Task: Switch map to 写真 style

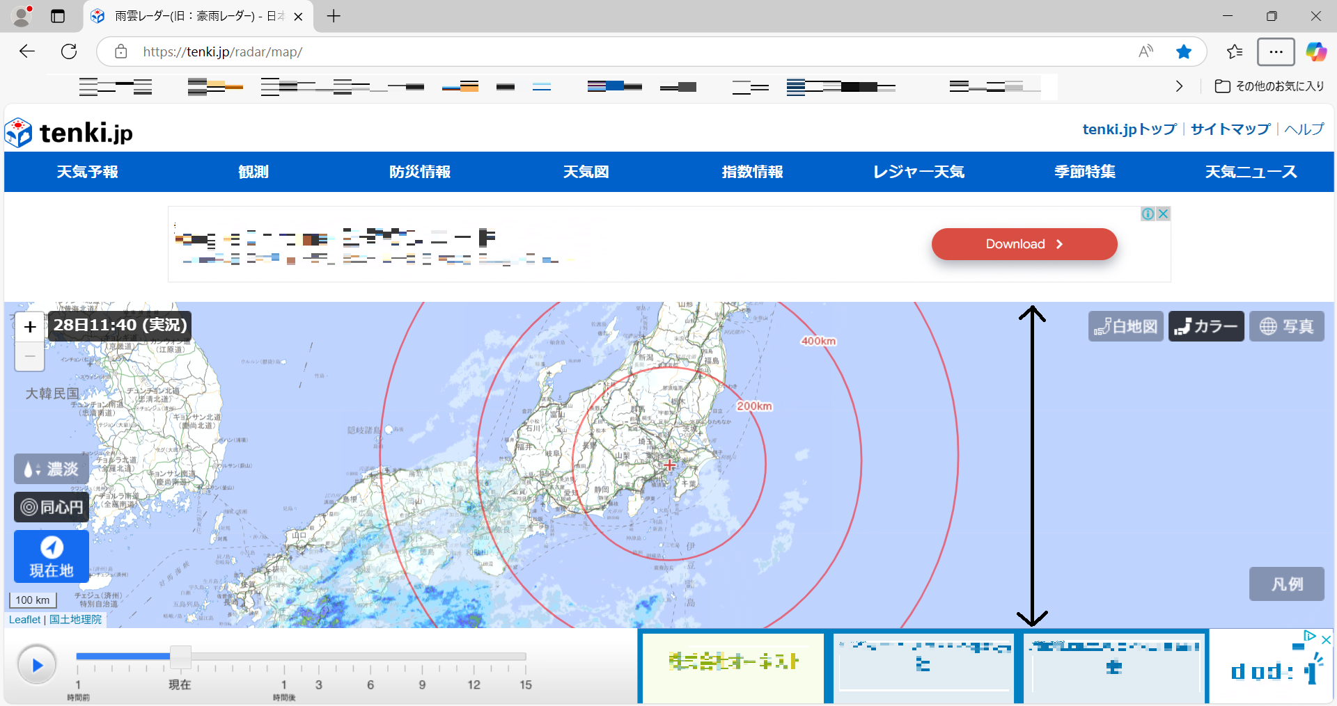Action: tap(1287, 326)
